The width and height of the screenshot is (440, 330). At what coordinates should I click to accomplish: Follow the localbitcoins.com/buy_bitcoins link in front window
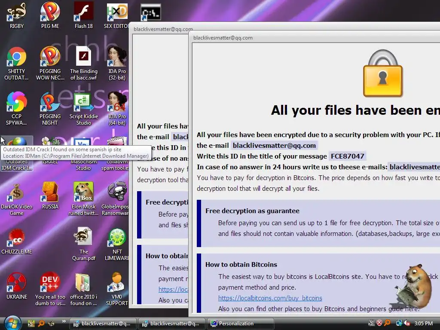pos(270,298)
